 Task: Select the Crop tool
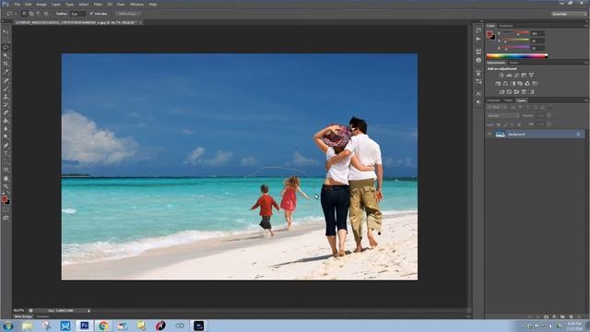pos(6,64)
